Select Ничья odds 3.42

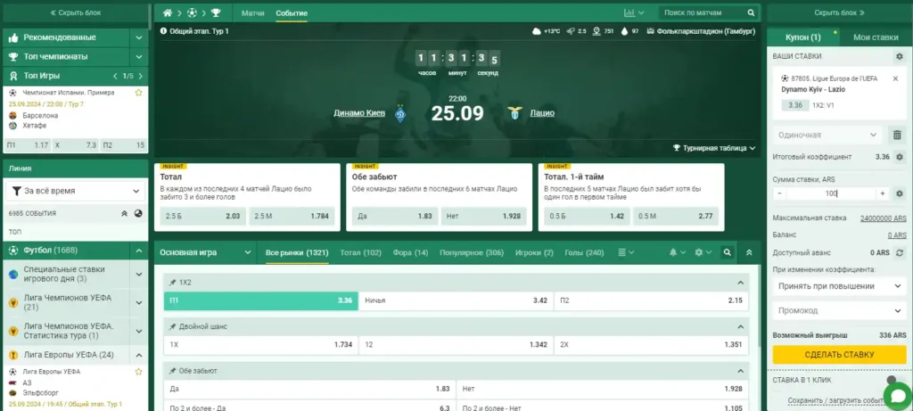456,300
